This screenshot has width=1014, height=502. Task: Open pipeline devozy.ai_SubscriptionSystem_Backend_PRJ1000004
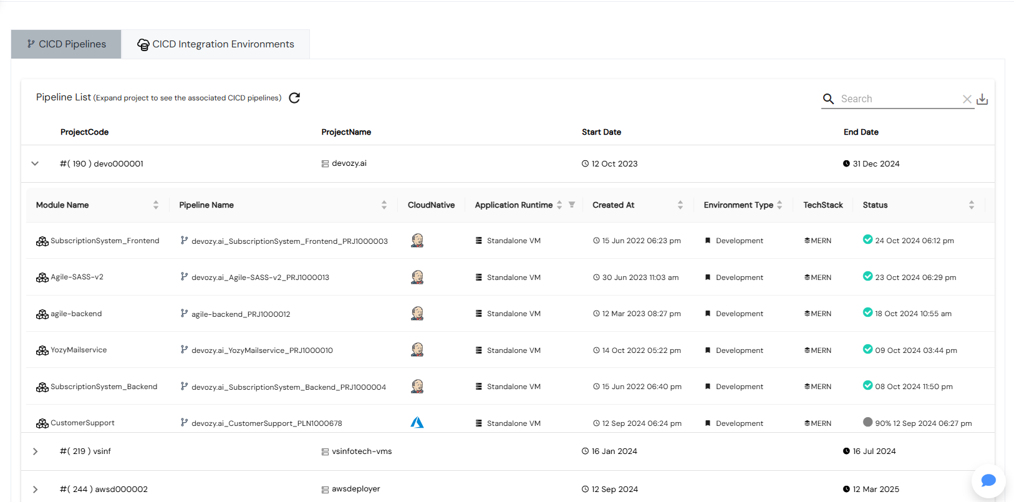(x=289, y=387)
